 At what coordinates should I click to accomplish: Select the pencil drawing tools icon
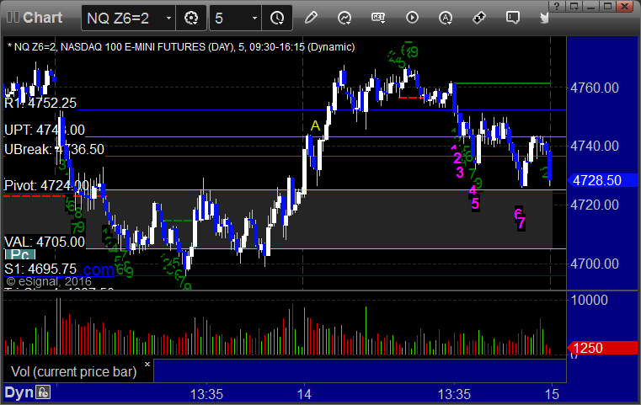pos(311,18)
